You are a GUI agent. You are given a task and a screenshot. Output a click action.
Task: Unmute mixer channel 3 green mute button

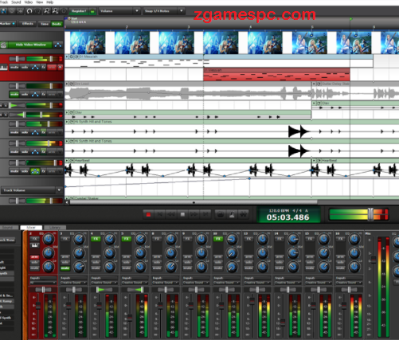click(x=65, y=268)
